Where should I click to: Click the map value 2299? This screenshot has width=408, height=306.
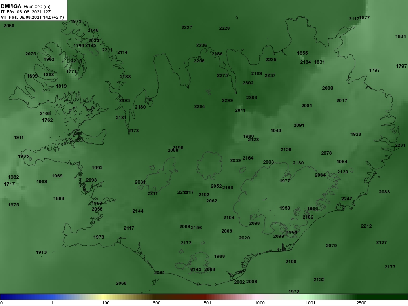click(x=227, y=100)
